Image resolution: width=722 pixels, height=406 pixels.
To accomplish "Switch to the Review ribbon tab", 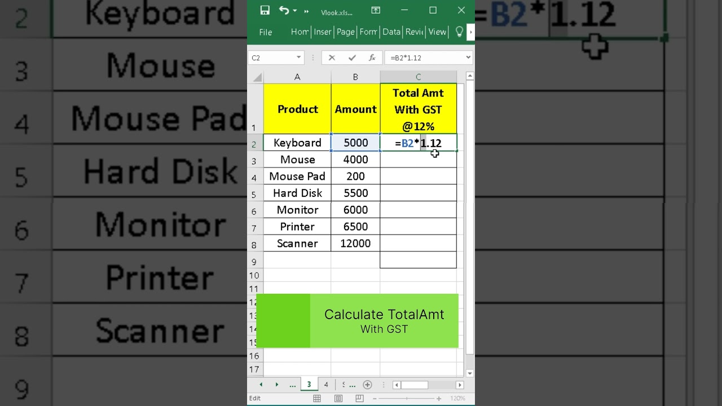I will click(415, 32).
